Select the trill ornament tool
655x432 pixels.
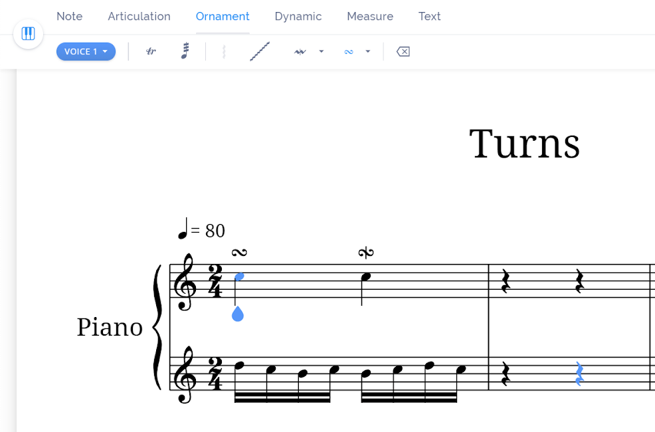pos(151,51)
